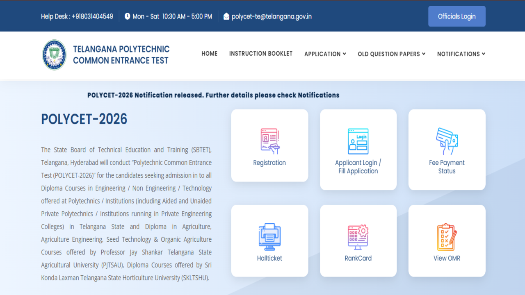This screenshot has height=295, width=525.
Task: Open the Hallticket printer icon
Action: pos(269,236)
